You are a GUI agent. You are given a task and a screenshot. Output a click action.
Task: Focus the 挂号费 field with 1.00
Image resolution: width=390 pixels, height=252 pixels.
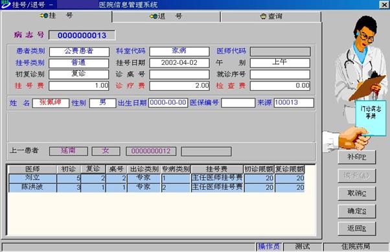(79, 86)
